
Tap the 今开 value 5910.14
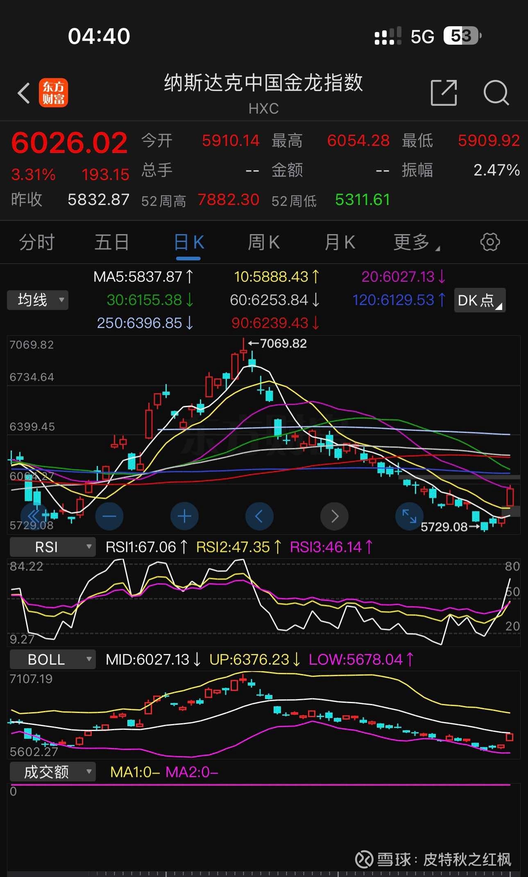[x=231, y=141]
